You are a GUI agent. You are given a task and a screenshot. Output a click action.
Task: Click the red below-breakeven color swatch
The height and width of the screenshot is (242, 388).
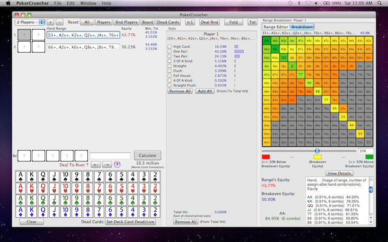266,157
